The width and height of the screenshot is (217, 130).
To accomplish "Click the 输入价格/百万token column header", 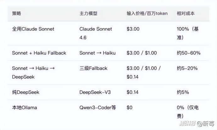I will point(147,14).
